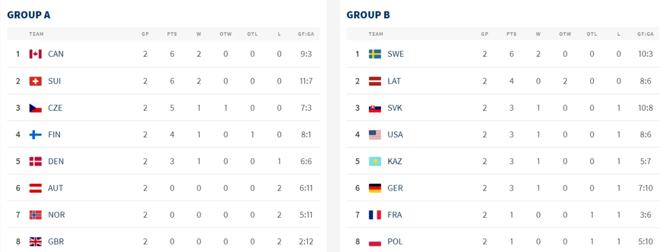
Task: Click the Germany flag icon
Action: tap(375, 188)
